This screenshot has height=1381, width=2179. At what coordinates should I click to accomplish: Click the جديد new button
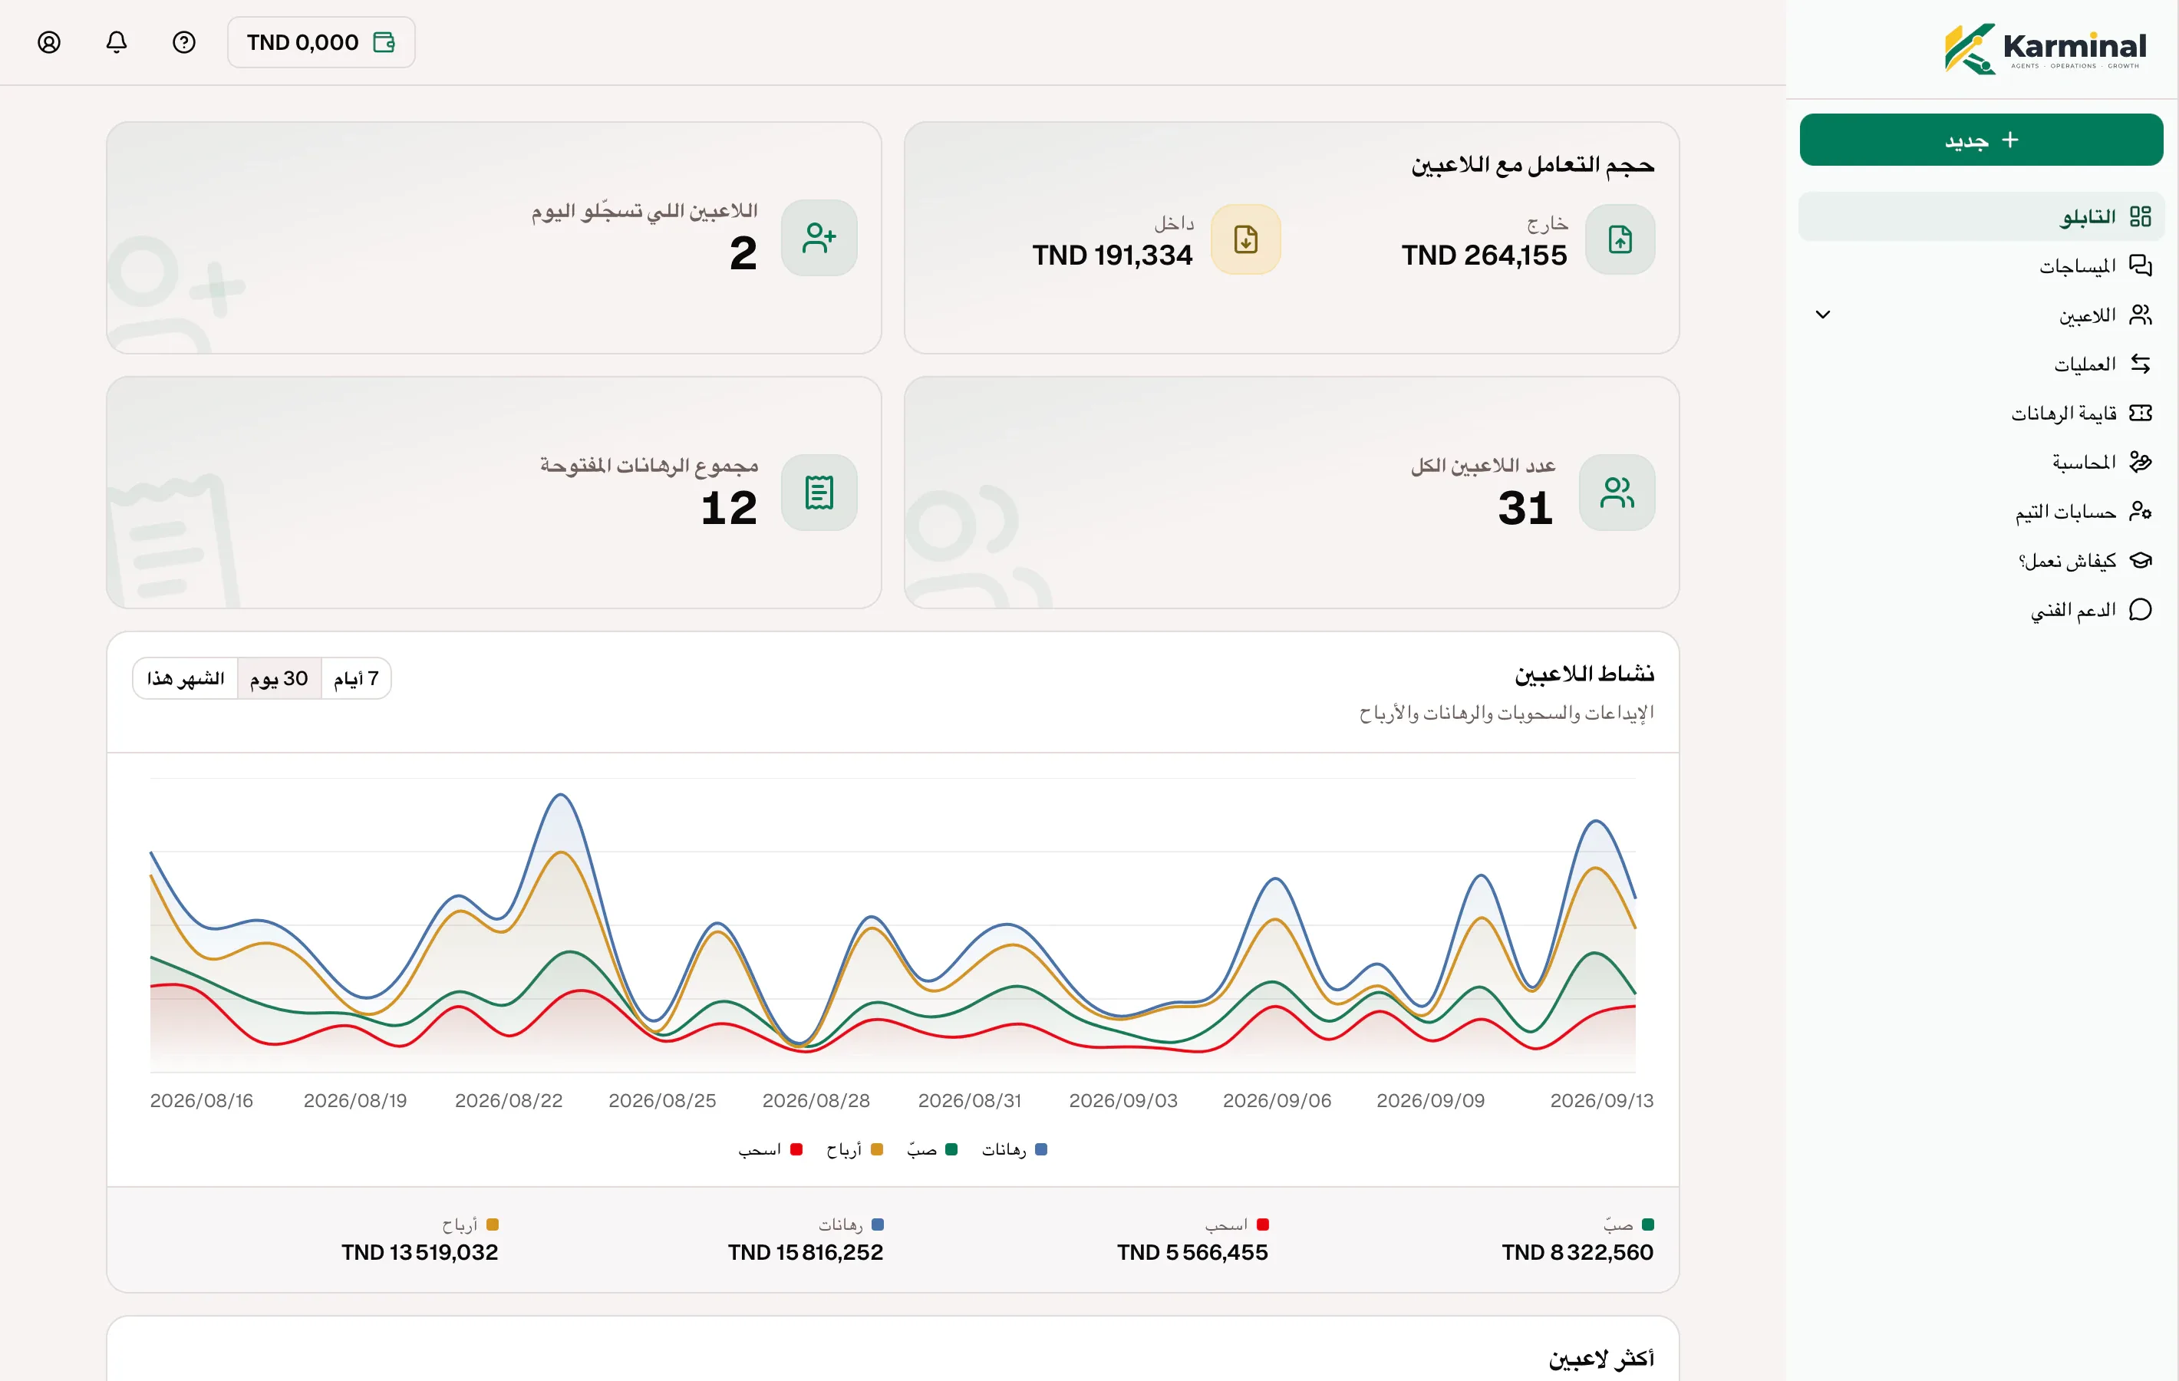pos(1980,140)
